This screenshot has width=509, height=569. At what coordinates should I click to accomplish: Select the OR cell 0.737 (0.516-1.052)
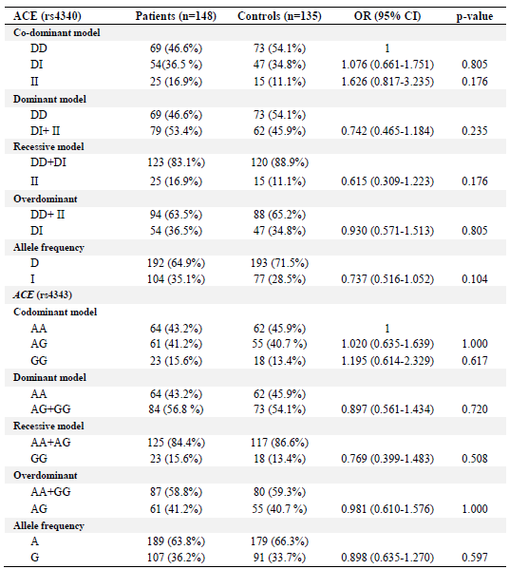(387, 279)
